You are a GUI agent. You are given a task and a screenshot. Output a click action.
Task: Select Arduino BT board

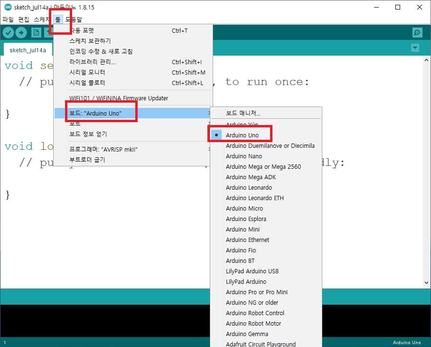(x=266, y=260)
